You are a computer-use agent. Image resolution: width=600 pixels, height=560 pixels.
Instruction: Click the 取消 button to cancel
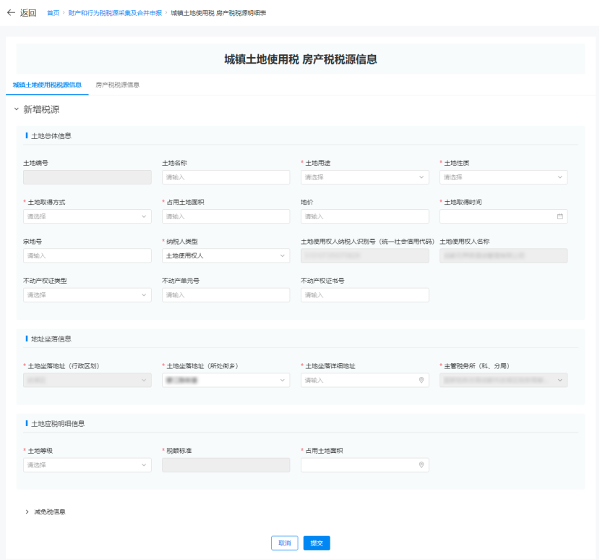click(x=284, y=543)
